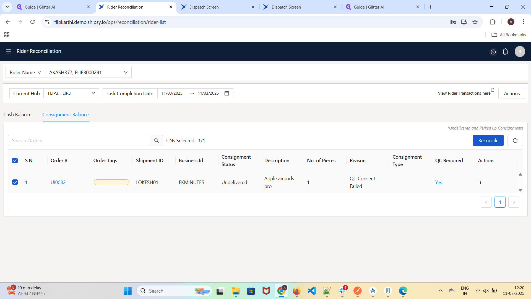This screenshot has height=299, width=531.
Task: Launch Visual Studio Code from taskbar
Action: tap(312, 291)
